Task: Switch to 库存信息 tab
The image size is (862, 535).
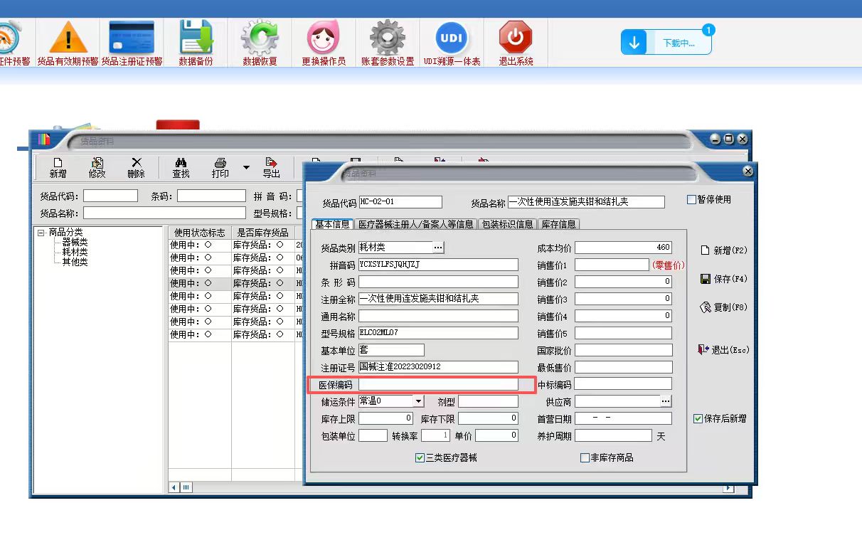Action: pyautogui.click(x=559, y=224)
